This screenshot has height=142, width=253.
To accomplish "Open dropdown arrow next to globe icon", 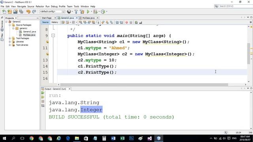I will pos(72,11).
